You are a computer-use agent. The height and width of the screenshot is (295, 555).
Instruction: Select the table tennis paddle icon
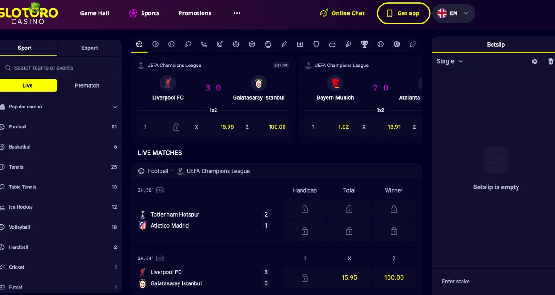pos(187,44)
